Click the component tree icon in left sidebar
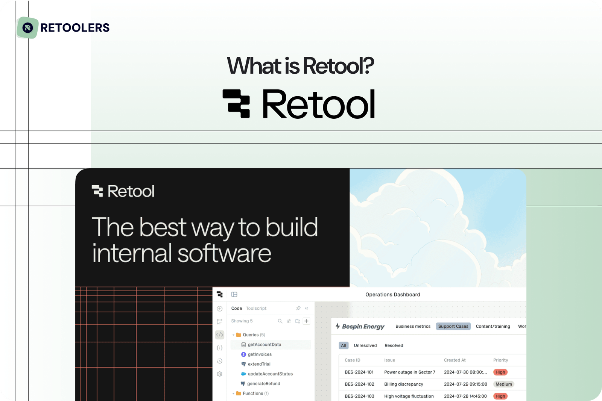 (x=219, y=322)
